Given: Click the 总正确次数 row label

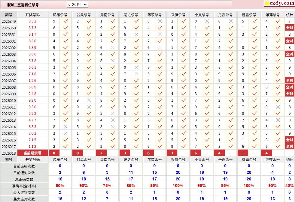Looking at the screenshot, I should [24, 179].
